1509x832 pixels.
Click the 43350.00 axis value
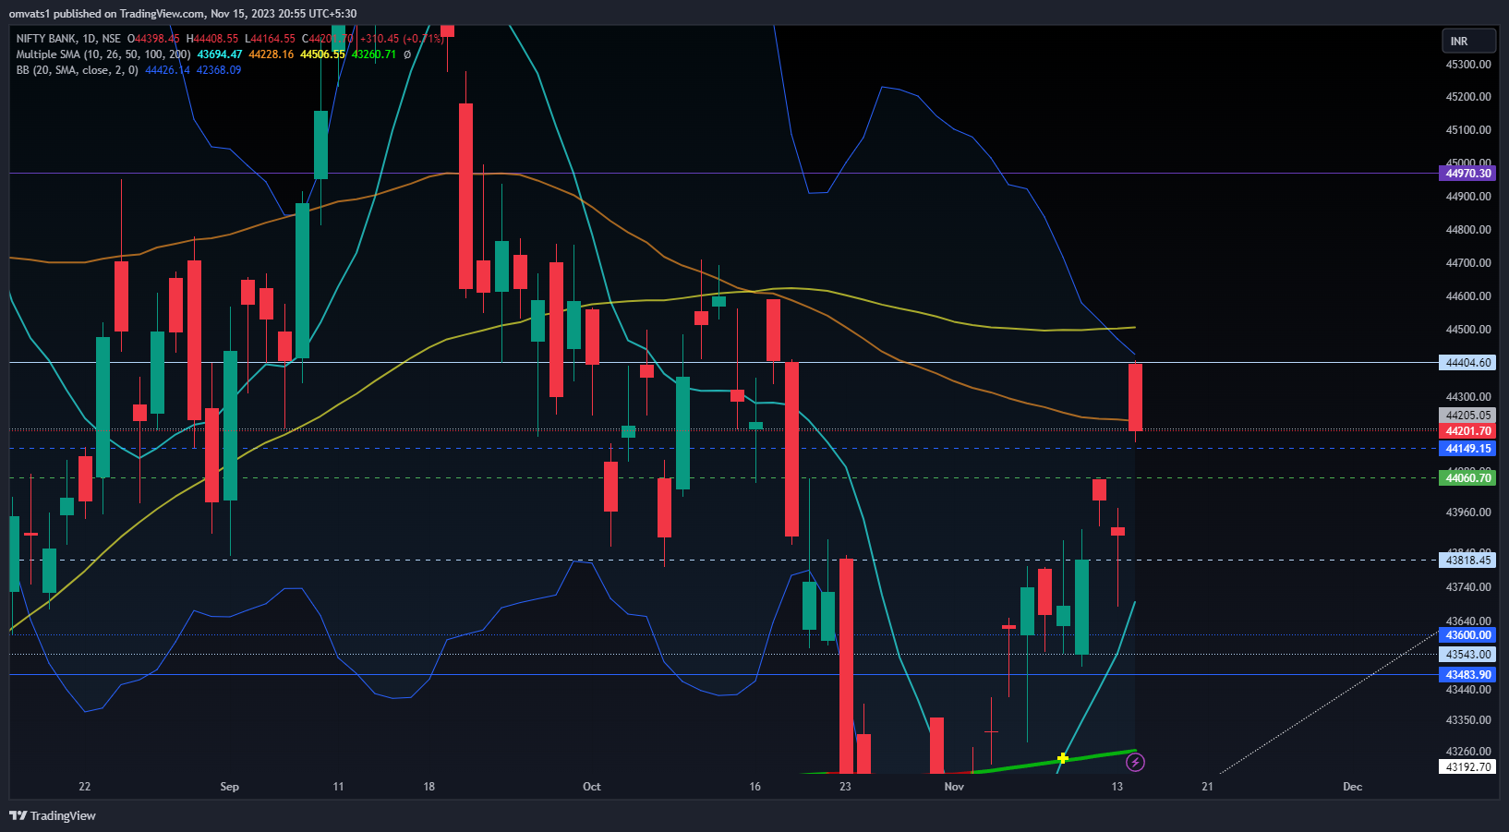1468,720
